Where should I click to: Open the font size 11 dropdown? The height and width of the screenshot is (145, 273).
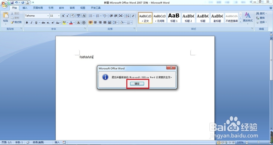point(59,16)
